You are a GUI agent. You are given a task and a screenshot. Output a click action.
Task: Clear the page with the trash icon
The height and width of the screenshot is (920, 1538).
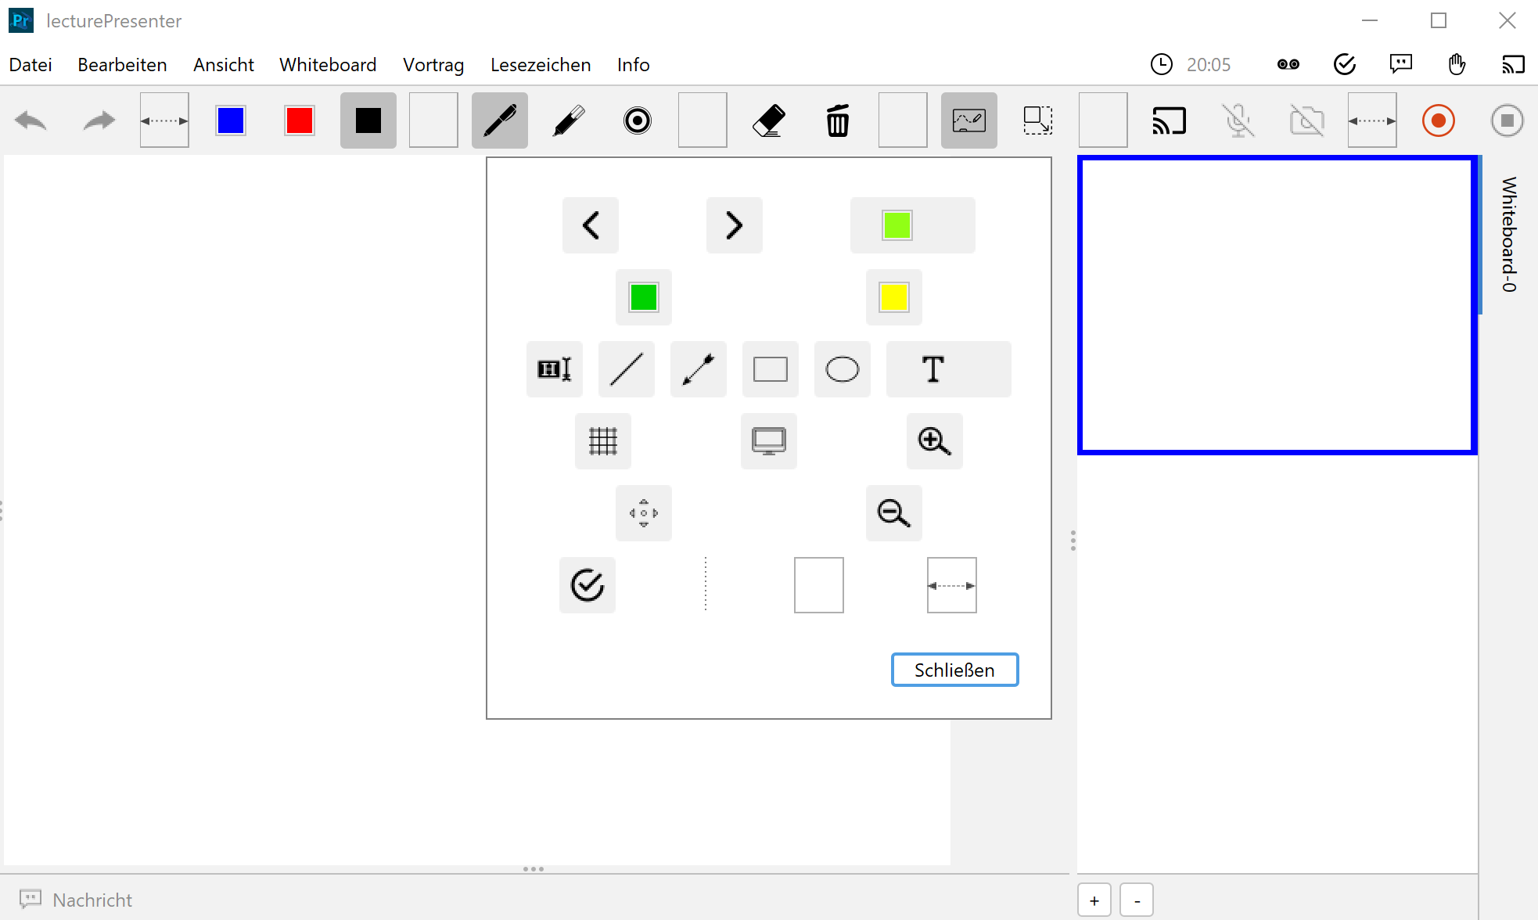pos(837,120)
